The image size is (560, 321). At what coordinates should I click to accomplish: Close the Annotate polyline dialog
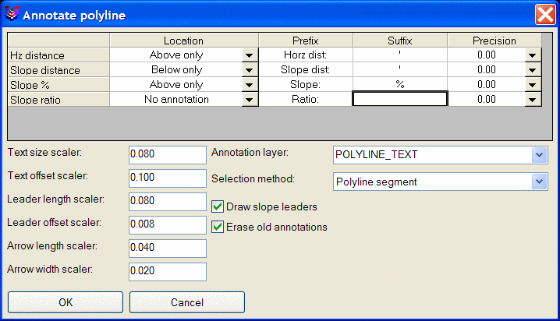(545, 15)
